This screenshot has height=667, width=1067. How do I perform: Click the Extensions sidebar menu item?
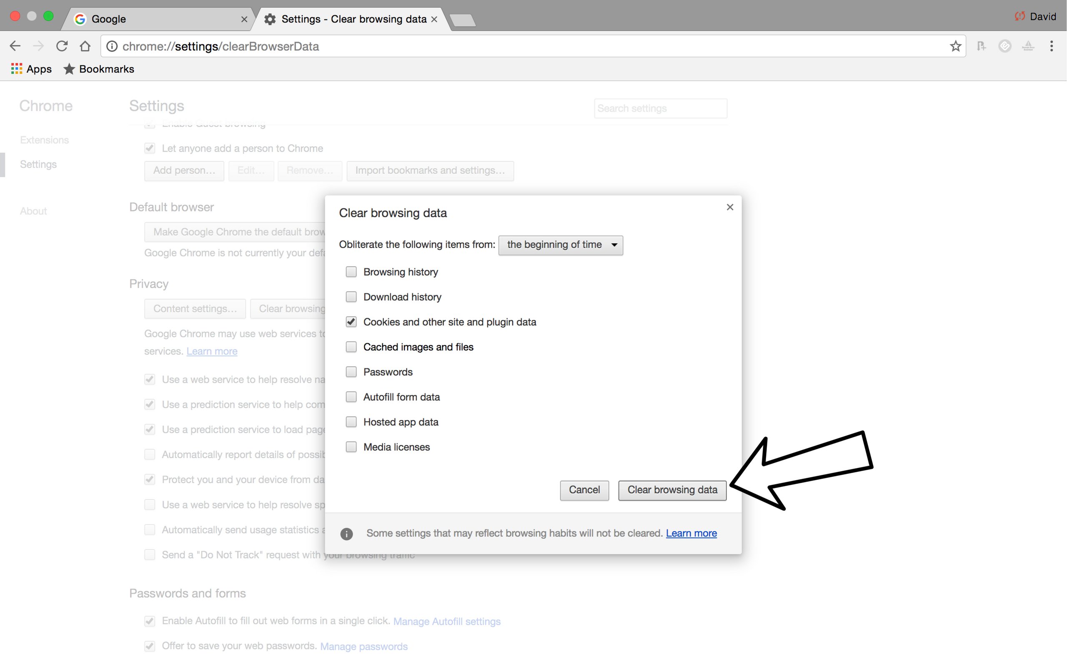[44, 140]
